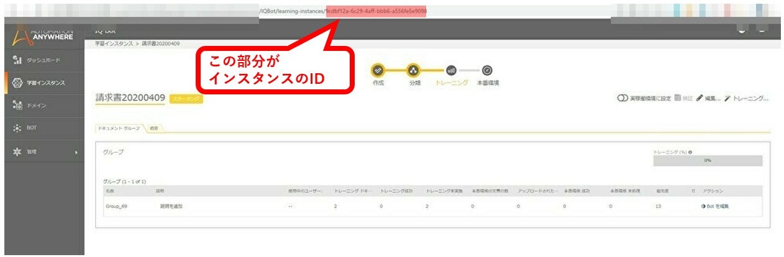Click the 請求書20200409 breadcrumb text
The height and width of the screenshot is (257, 784).
click(x=161, y=44)
